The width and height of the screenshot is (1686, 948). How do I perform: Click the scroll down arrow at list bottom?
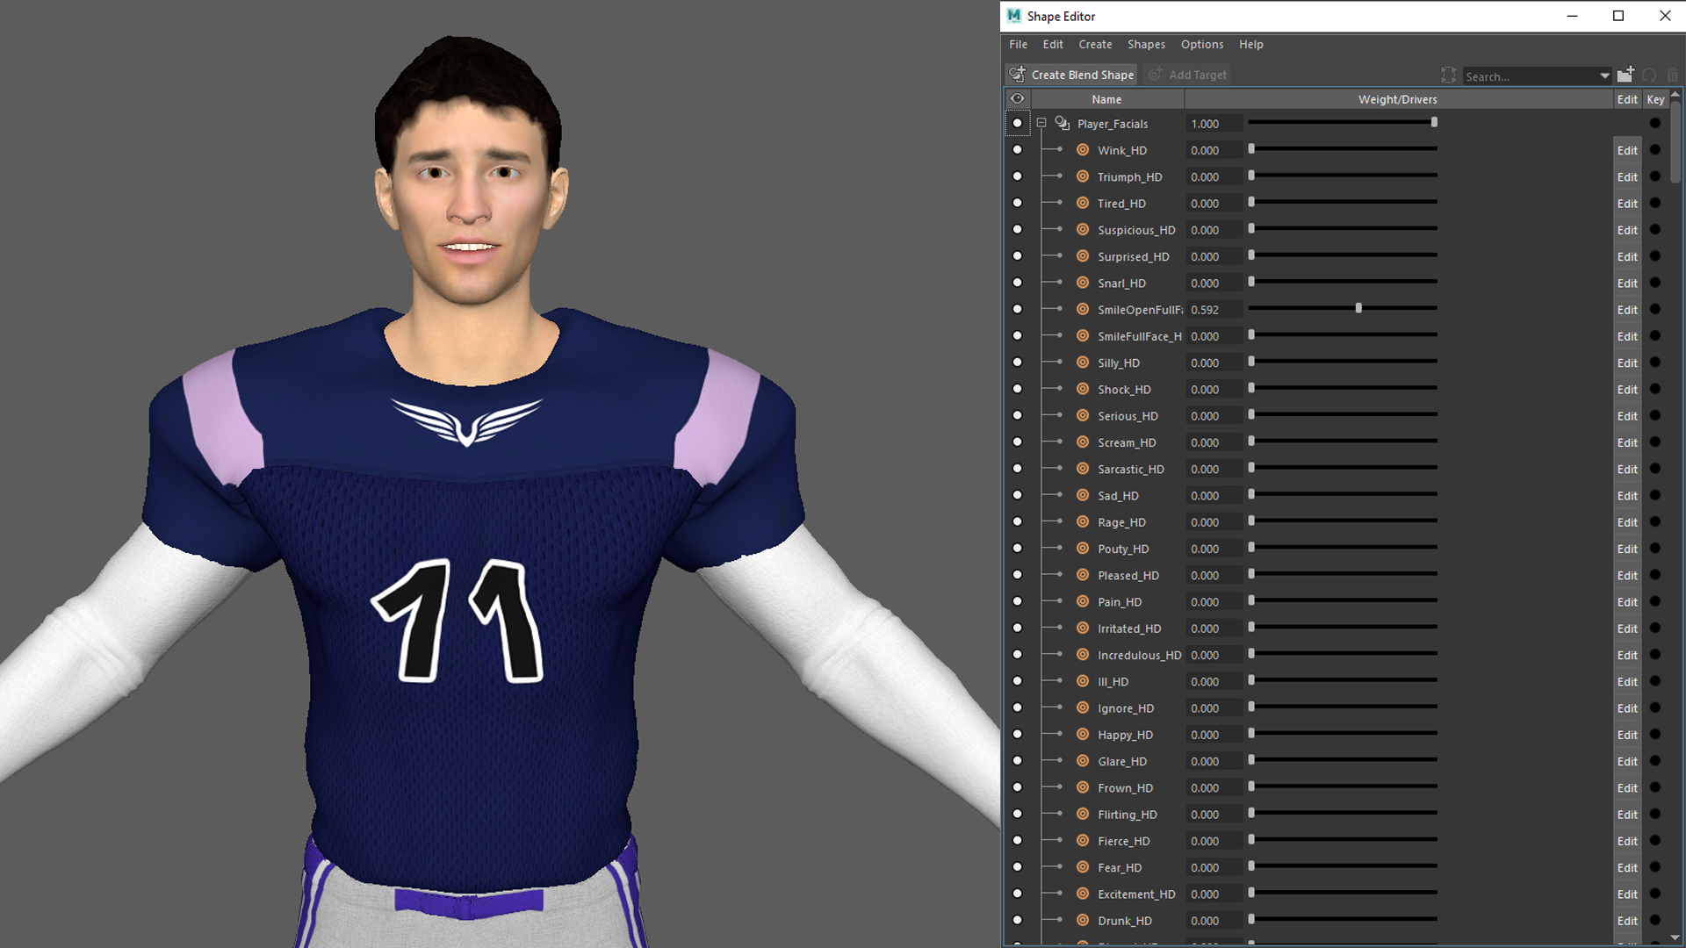[1675, 937]
